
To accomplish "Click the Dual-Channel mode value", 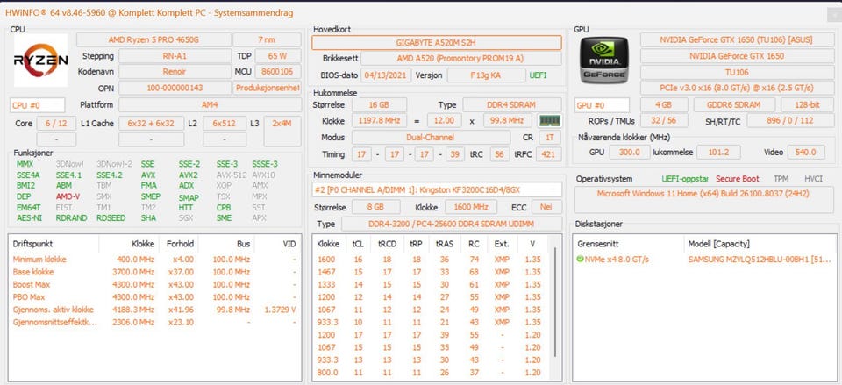I will click(x=431, y=138).
